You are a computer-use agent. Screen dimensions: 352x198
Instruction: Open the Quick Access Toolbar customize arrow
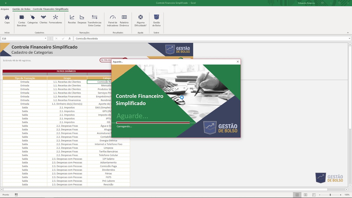tap(6, 3)
